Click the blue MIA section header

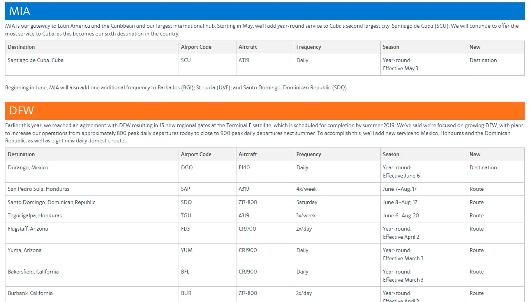click(264, 11)
